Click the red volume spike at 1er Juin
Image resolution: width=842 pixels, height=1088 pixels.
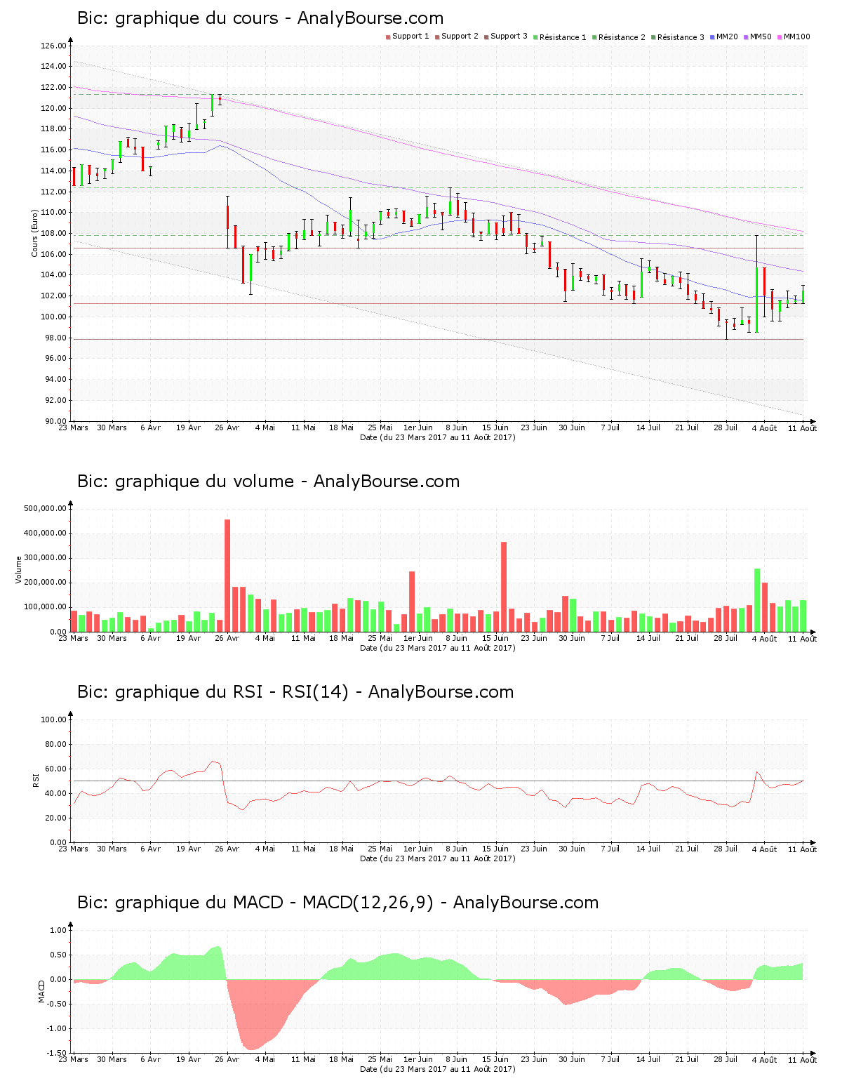click(x=412, y=602)
